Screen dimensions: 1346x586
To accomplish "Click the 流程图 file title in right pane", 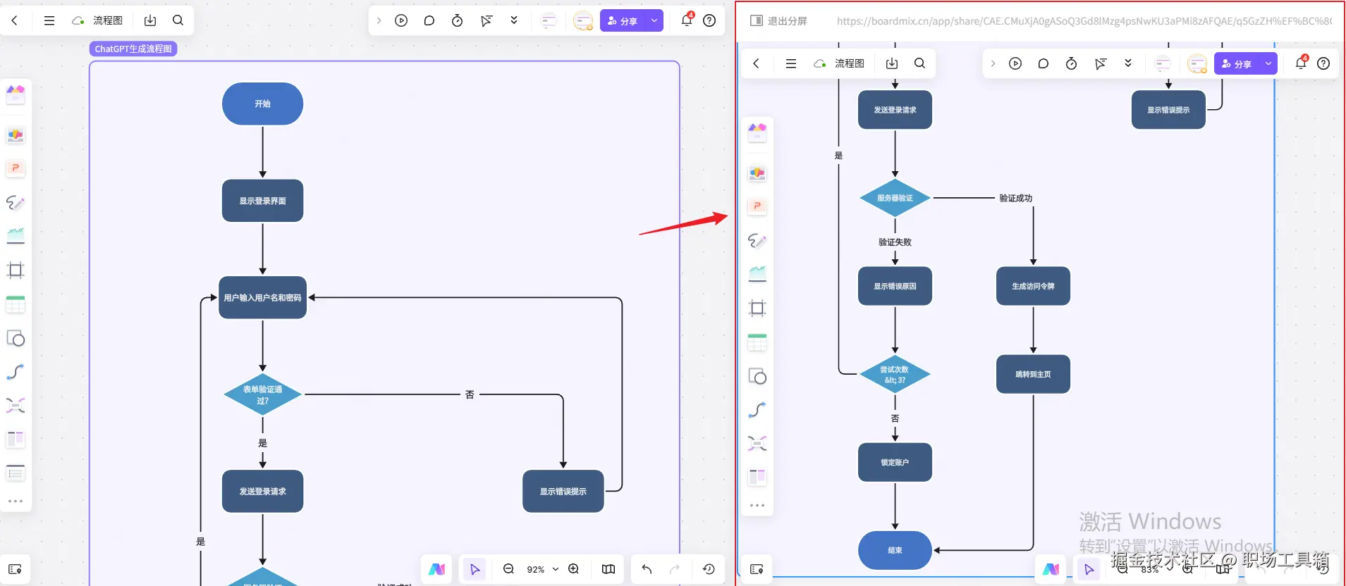I will [850, 63].
